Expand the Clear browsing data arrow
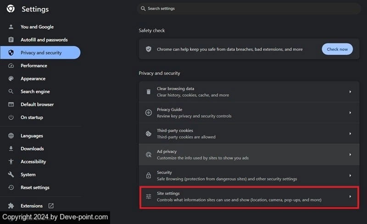 (x=350, y=92)
